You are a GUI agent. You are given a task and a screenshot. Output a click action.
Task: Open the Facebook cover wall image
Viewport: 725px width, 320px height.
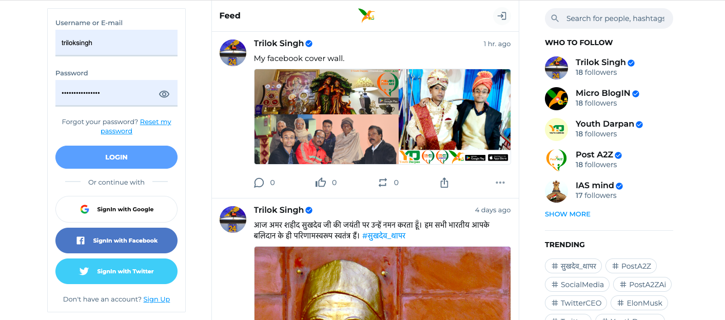[x=382, y=117]
